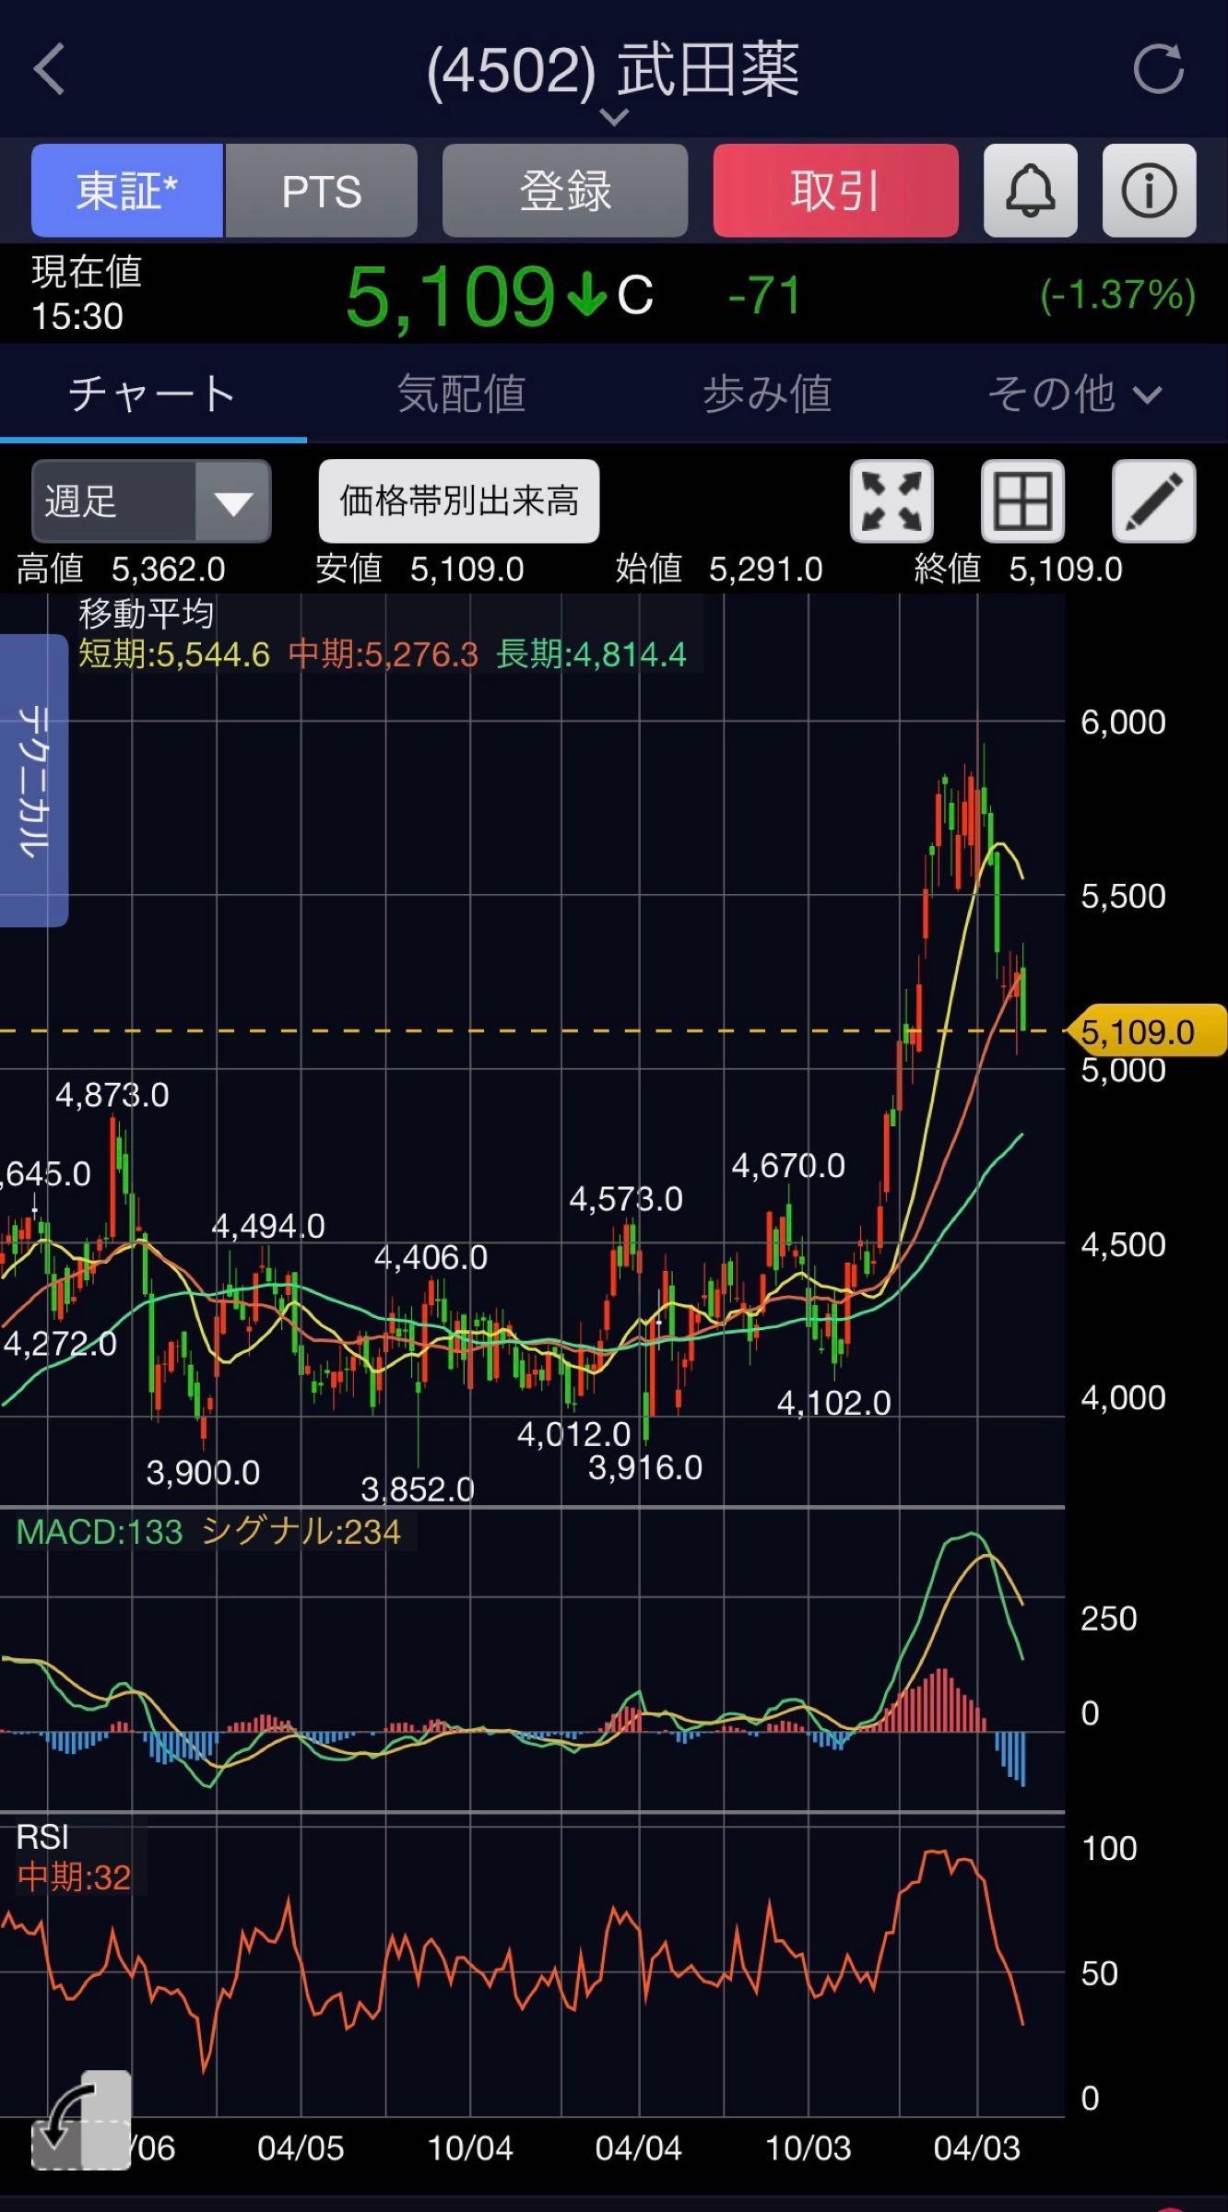Tap the 10/04 date axis label
Image resolution: width=1228 pixels, height=2212 pixels.
[470, 2148]
